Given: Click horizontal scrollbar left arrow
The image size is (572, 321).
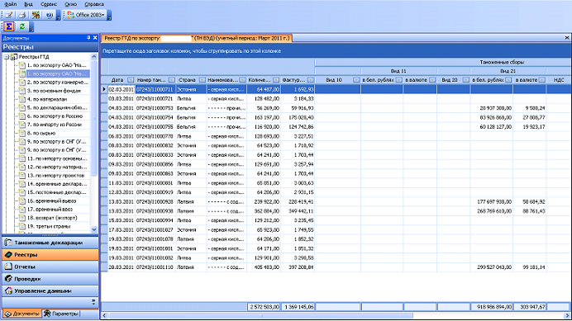Looking at the screenshot, I should 104,315.
